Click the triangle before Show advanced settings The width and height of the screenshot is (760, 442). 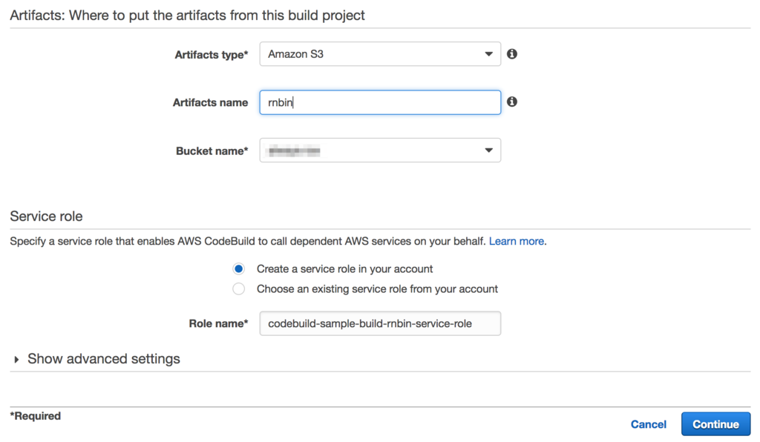click(16, 359)
